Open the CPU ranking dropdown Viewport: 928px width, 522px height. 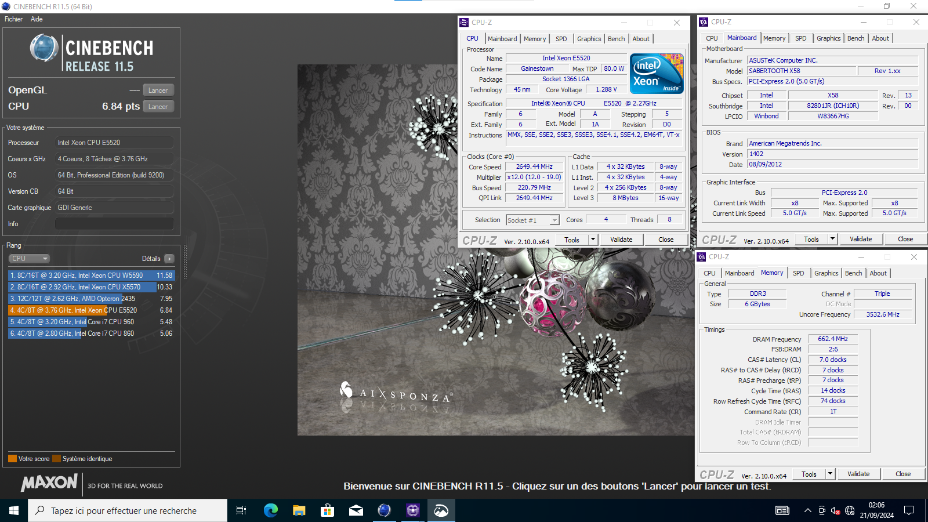click(x=29, y=259)
